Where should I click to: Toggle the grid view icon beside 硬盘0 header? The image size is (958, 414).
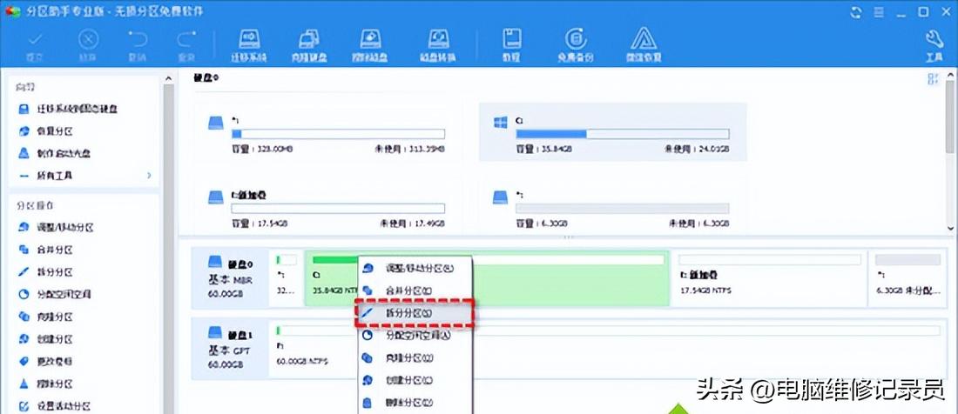(933, 78)
